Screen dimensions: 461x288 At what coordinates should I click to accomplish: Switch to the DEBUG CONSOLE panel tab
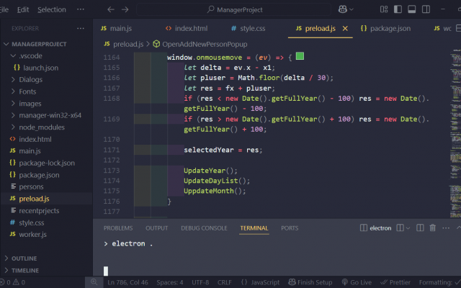click(x=204, y=228)
